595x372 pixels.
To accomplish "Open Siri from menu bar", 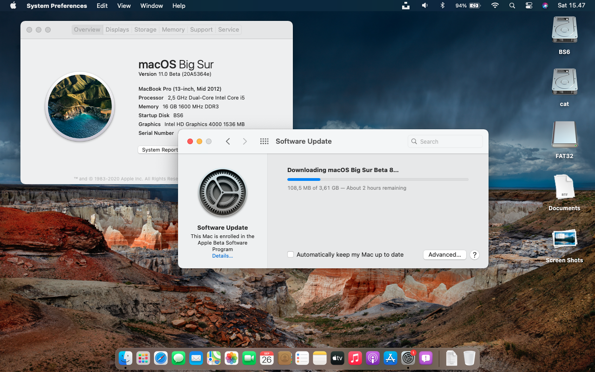I will 545,6.
